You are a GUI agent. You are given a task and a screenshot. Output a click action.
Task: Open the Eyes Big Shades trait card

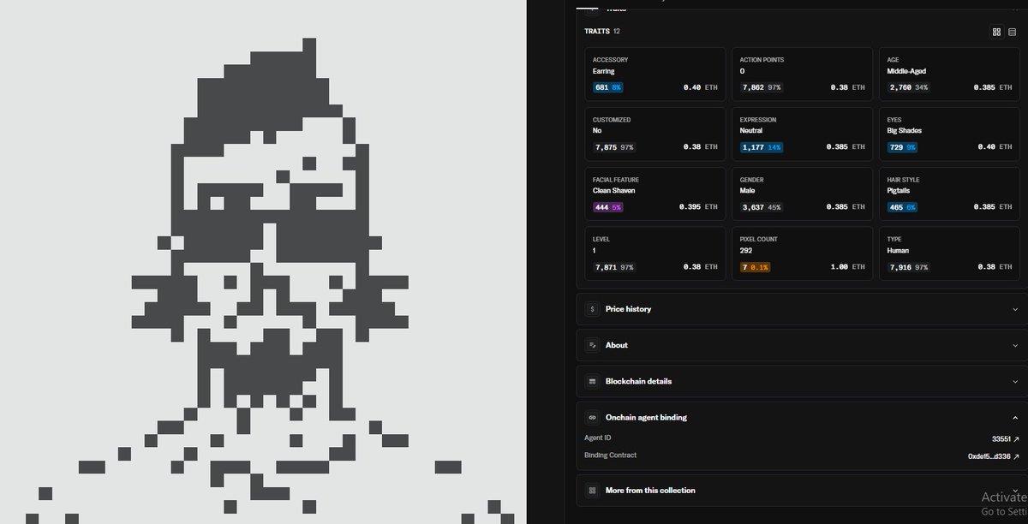pyautogui.click(x=949, y=134)
